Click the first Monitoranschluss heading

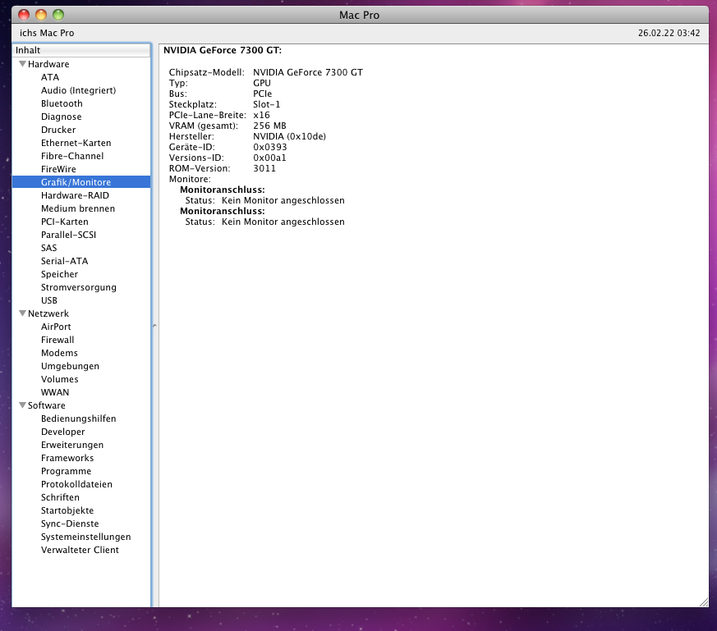[223, 190]
